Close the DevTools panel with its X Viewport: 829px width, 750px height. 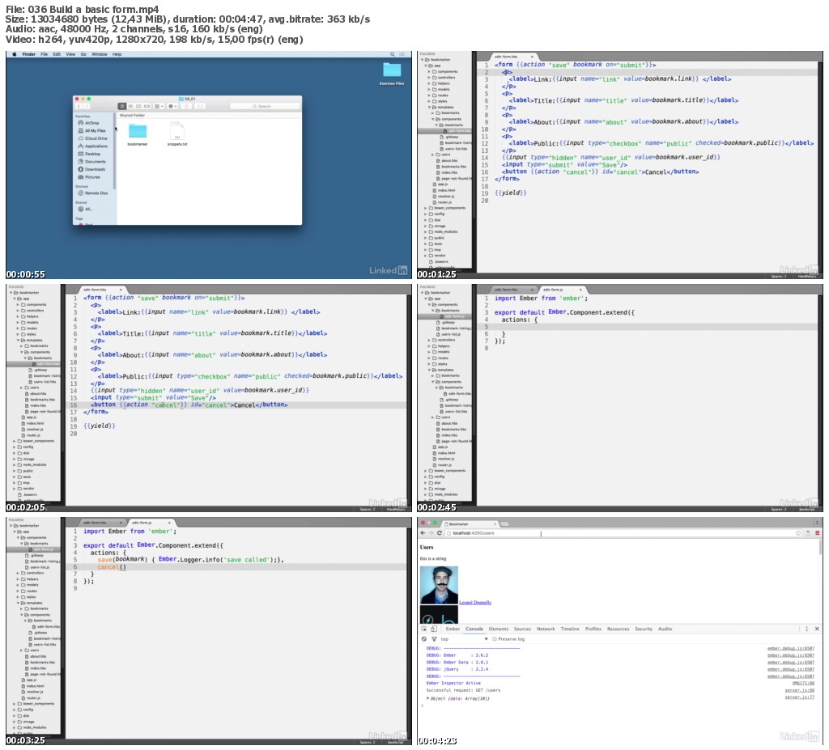[816, 629]
